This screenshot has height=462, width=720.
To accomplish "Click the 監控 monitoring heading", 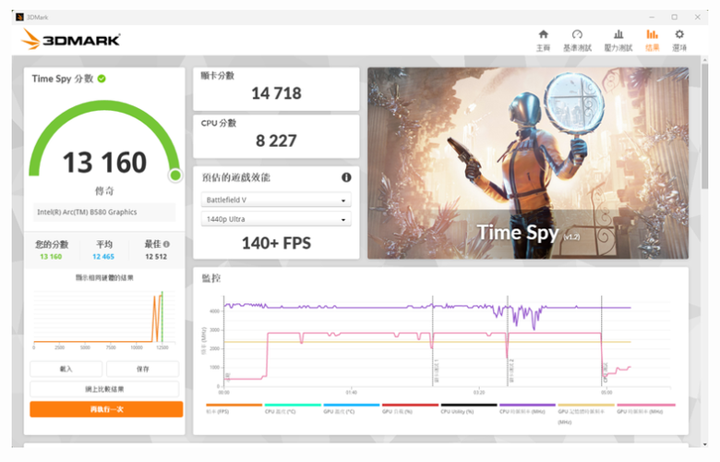I will 211,278.
